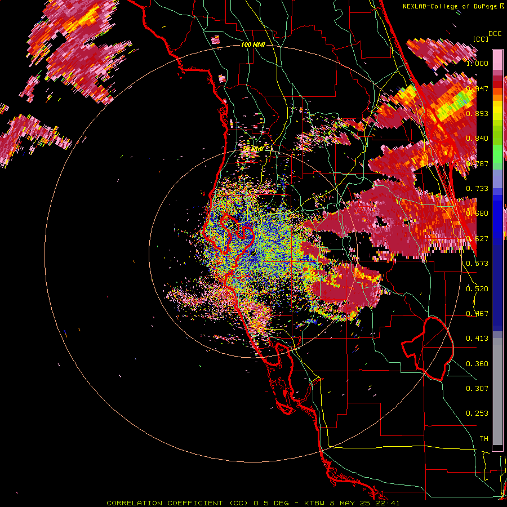Click the 0.520 scale value
Screen dimensions: 507x507
(477, 288)
